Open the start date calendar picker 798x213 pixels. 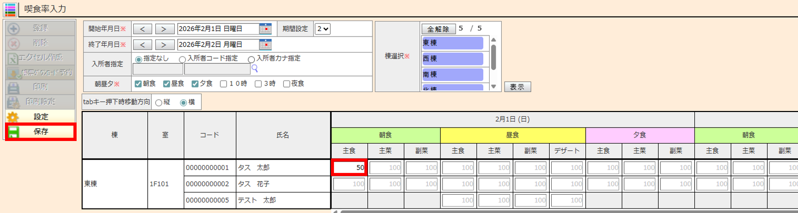tap(265, 29)
